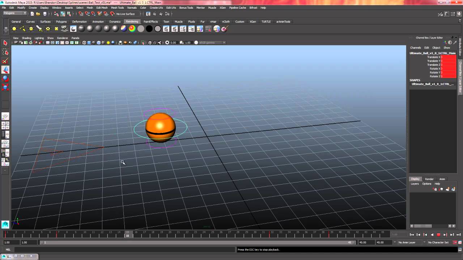Image resolution: width=463 pixels, height=260 pixels.
Task: Create layer from selected objects icon
Action: [x=454, y=189]
